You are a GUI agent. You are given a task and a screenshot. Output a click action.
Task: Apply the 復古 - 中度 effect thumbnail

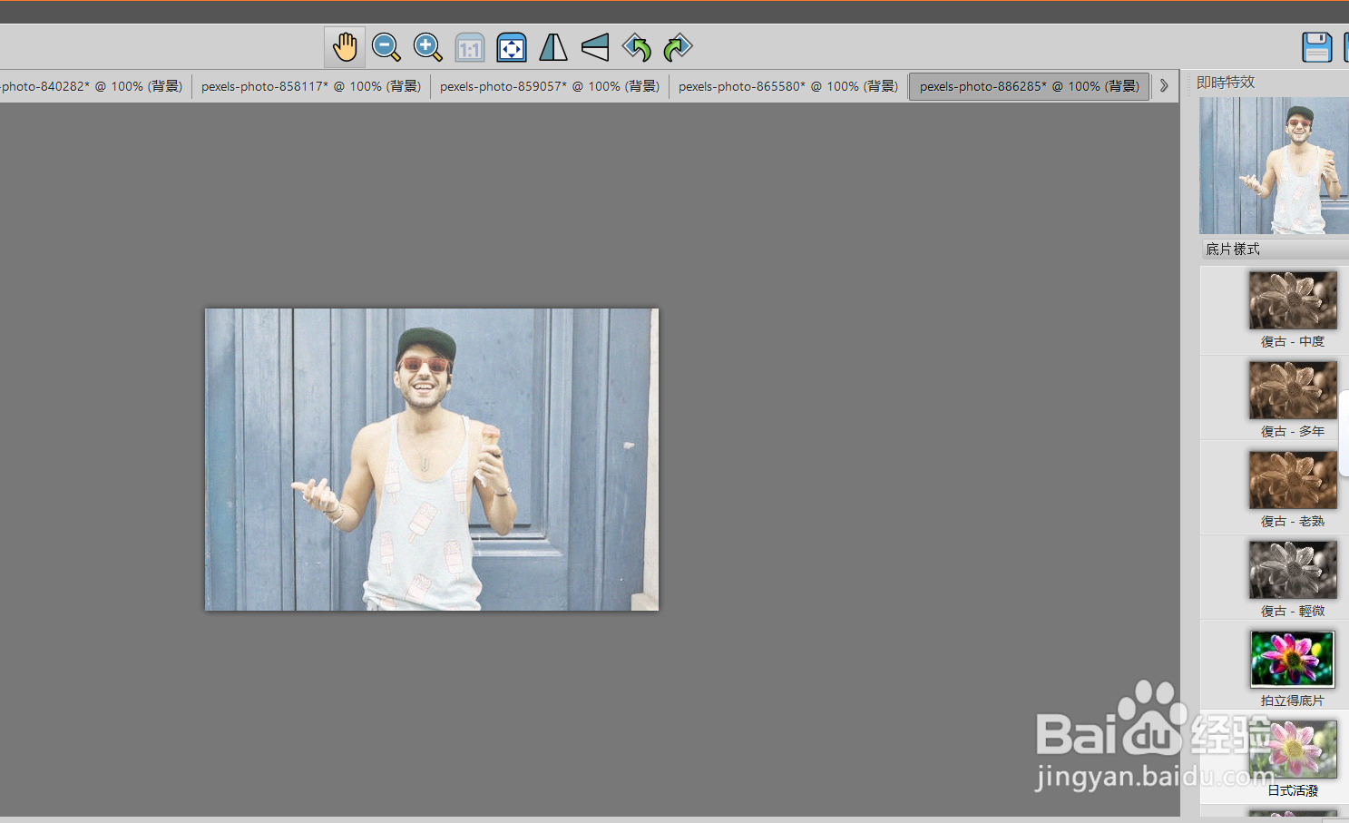[1293, 300]
